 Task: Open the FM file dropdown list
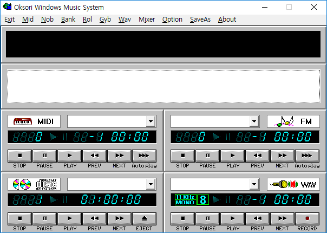[x=254, y=121]
